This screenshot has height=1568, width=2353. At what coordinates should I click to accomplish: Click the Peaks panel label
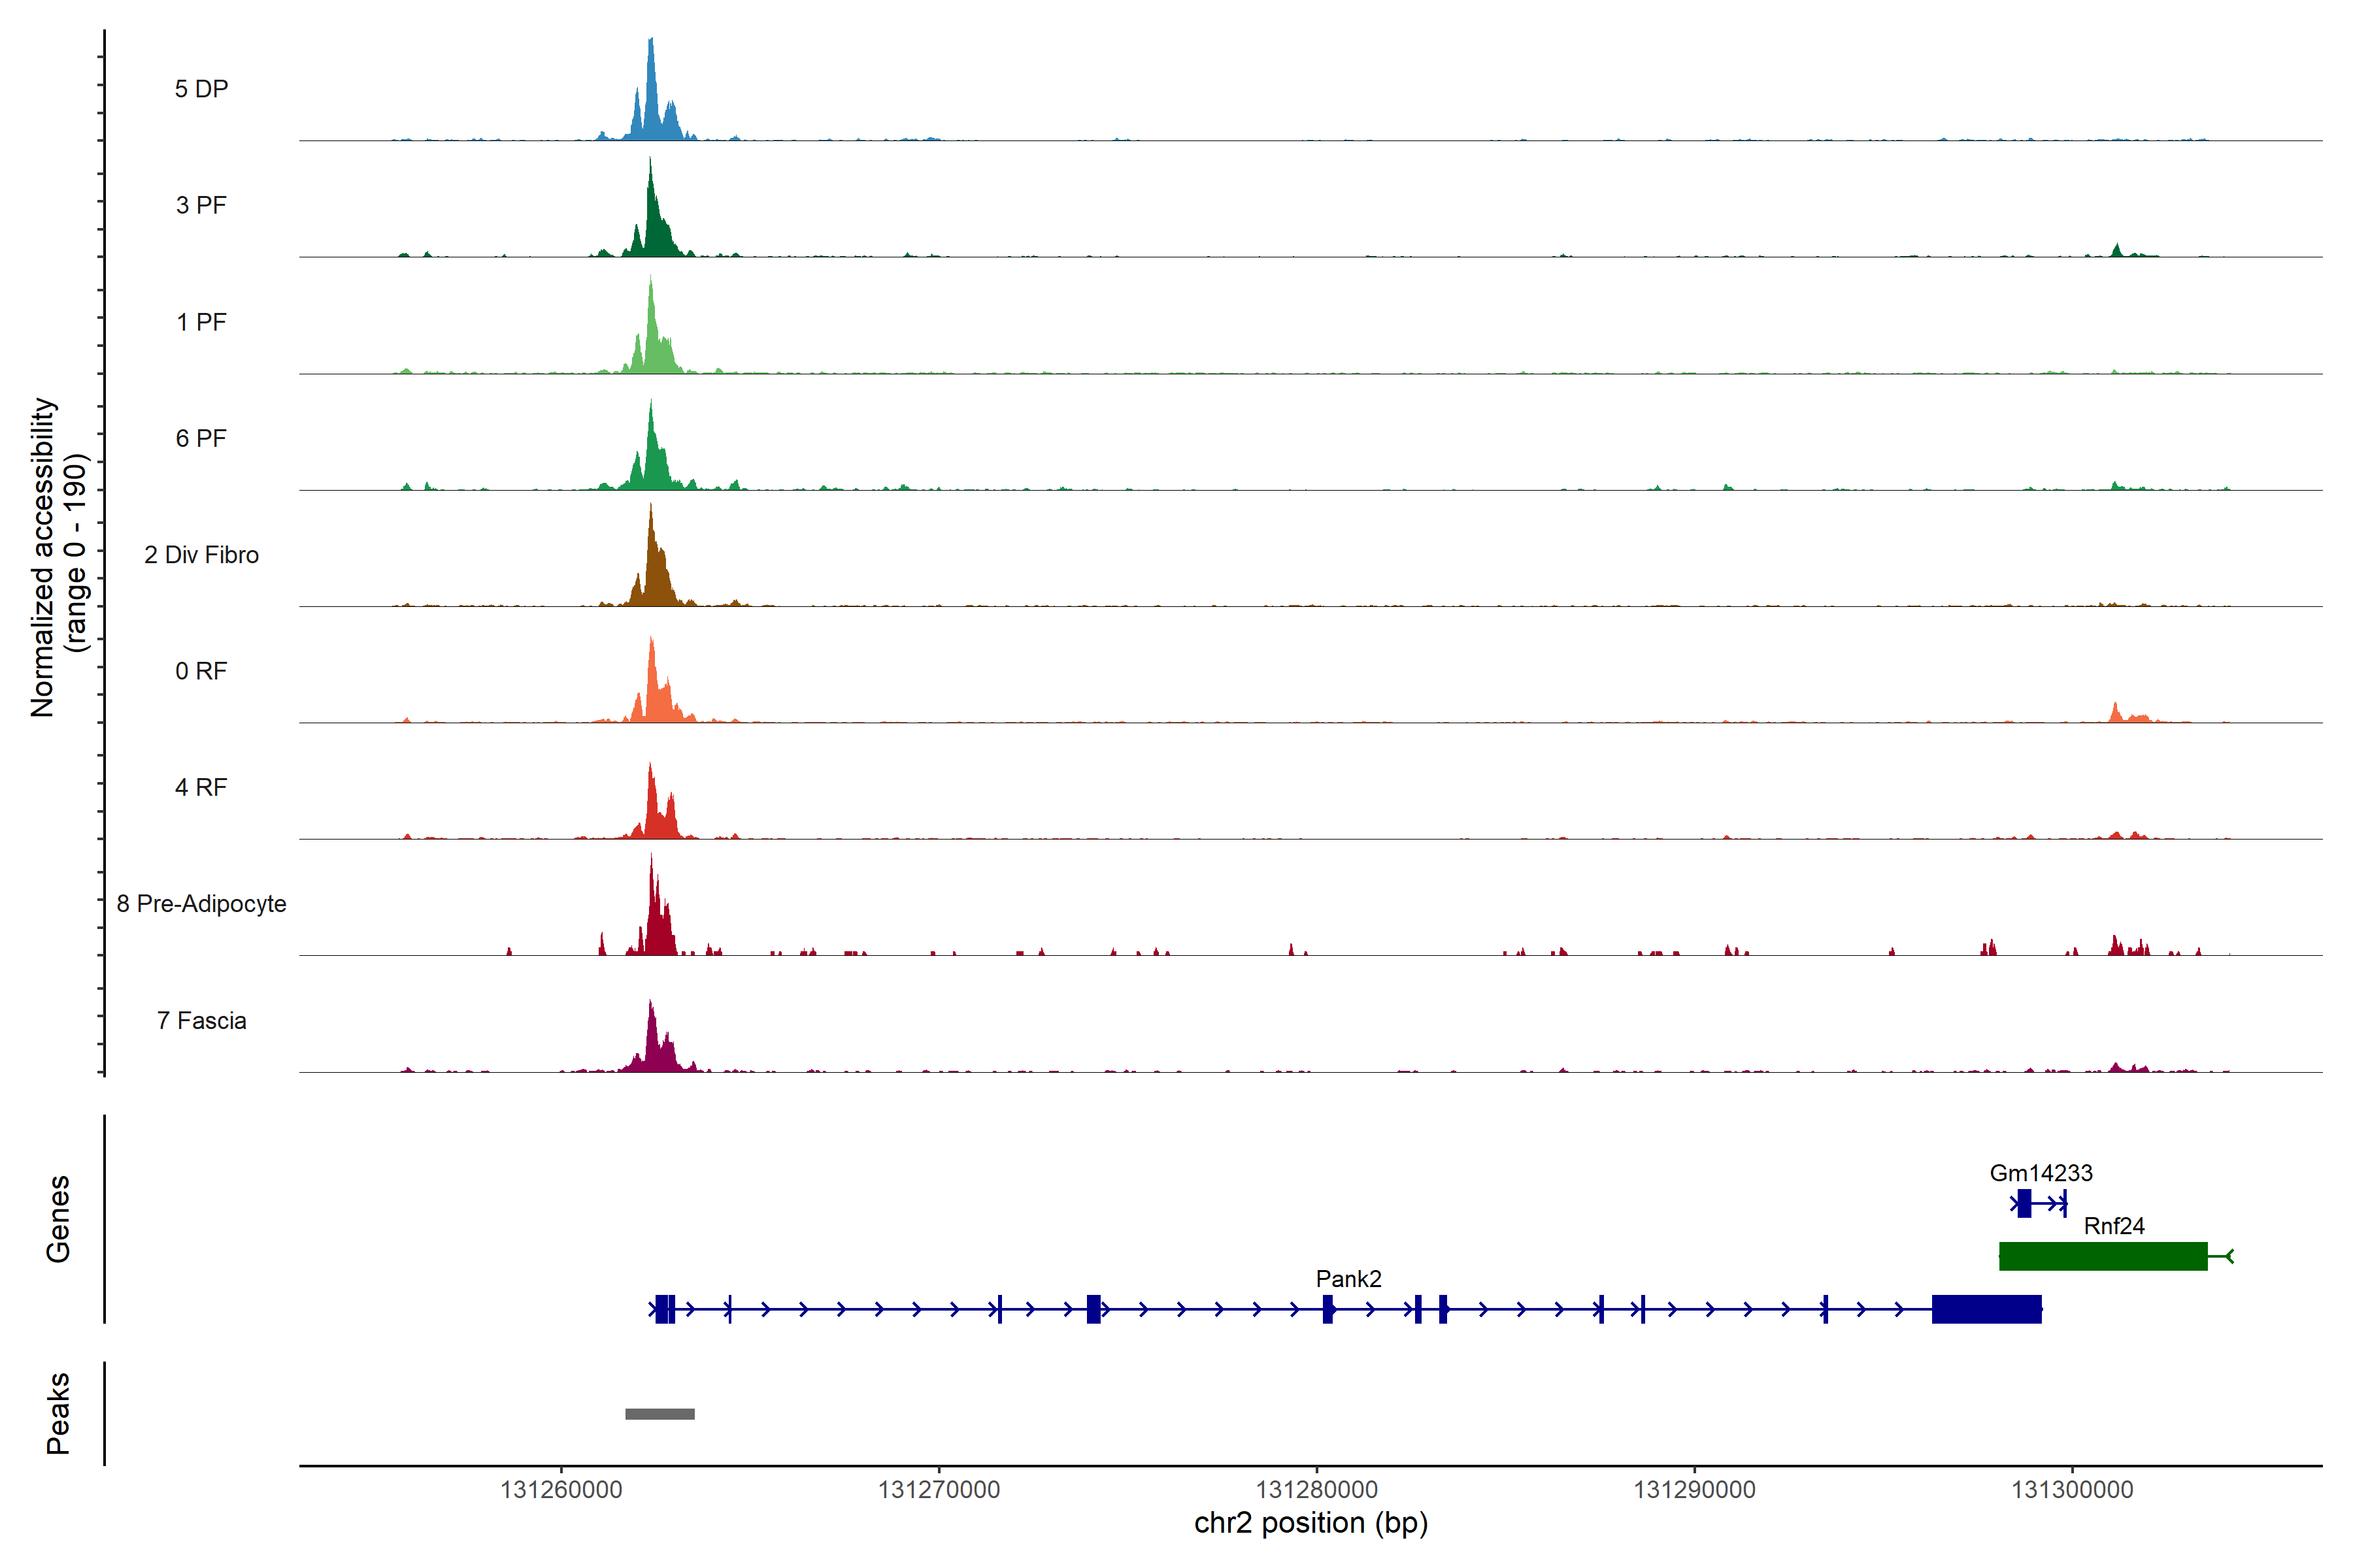(58, 1412)
